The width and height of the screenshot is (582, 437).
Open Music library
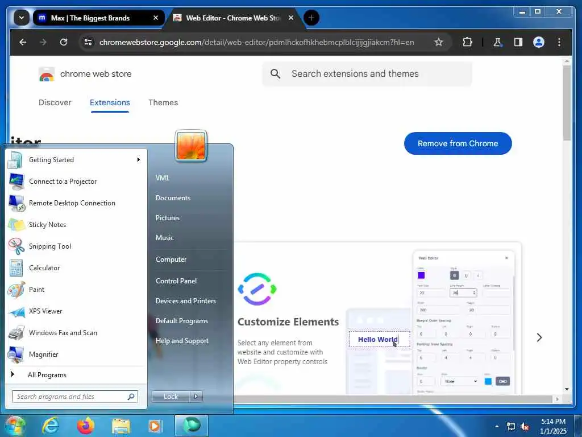(x=165, y=238)
